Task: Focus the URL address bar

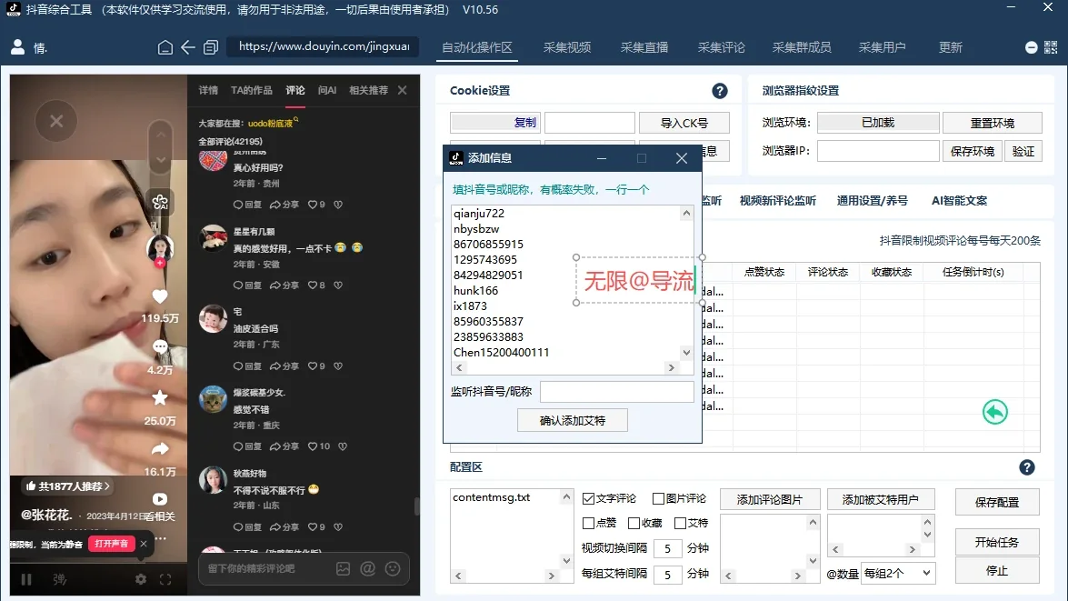Action: (323, 46)
